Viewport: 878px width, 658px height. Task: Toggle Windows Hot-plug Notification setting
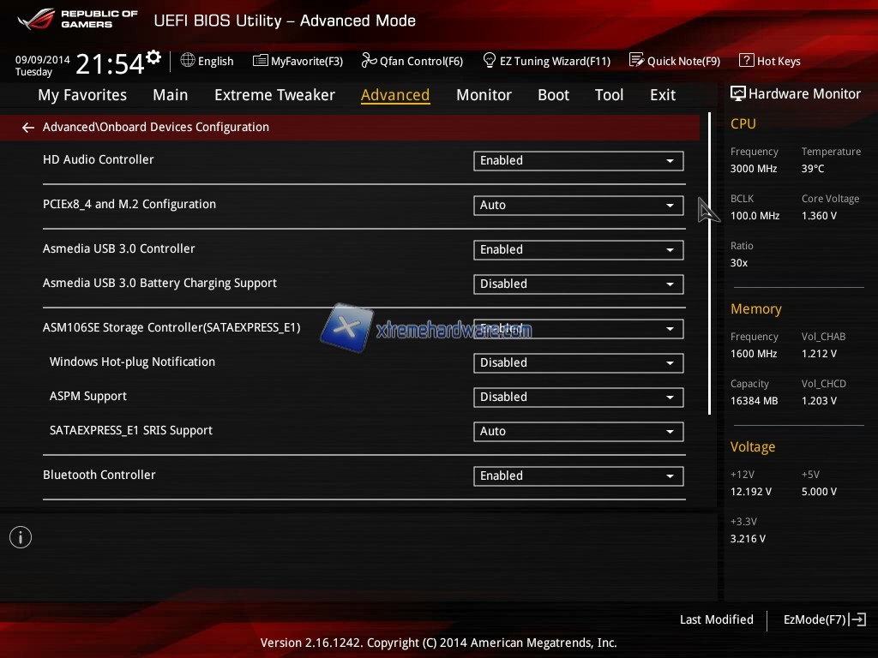click(x=578, y=362)
